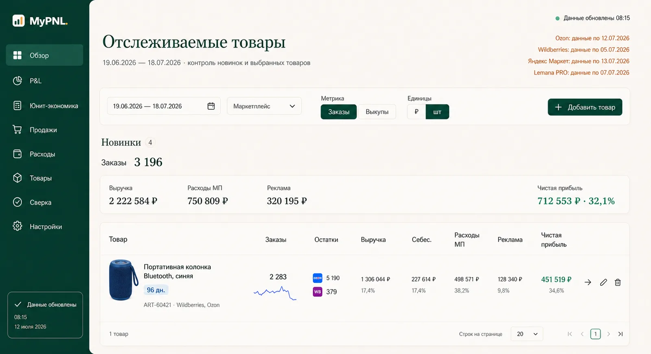
Task: Click the 96 дн. badge
Action: click(156, 290)
